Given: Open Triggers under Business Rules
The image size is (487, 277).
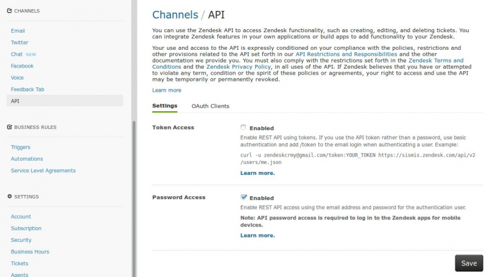Looking at the screenshot, I should (x=21, y=147).
